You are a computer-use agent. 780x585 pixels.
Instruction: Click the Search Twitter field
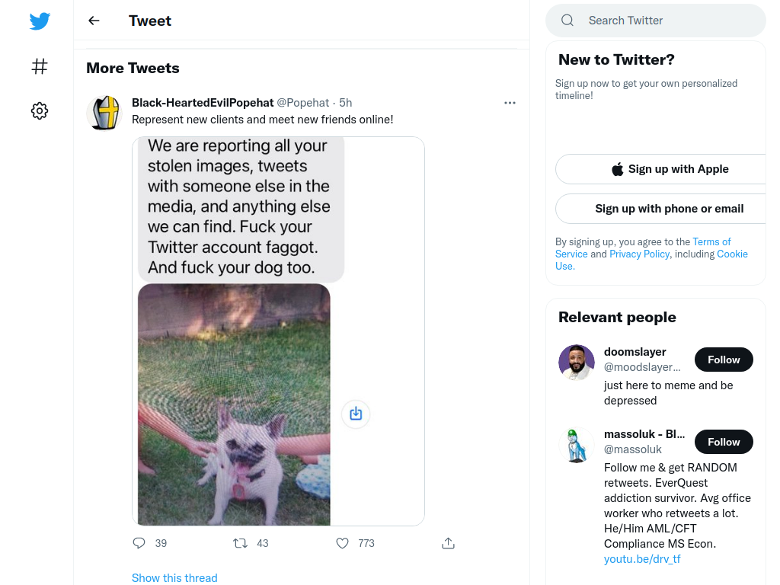point(656,21)
